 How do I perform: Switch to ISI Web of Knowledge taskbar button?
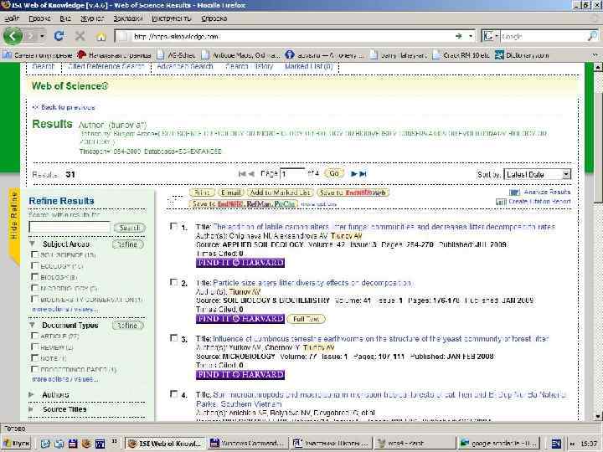point(165,443)
